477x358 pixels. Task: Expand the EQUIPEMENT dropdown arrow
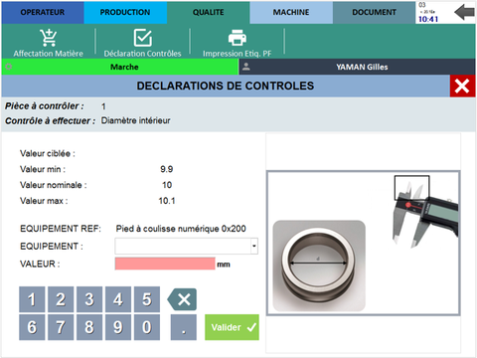click(x=254, y=246)
